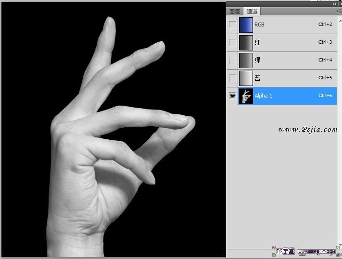Click the 绿 channel thumbnail
Image resolution: width=342 pixels, height=259 pixels.
[x=246, y=61]
